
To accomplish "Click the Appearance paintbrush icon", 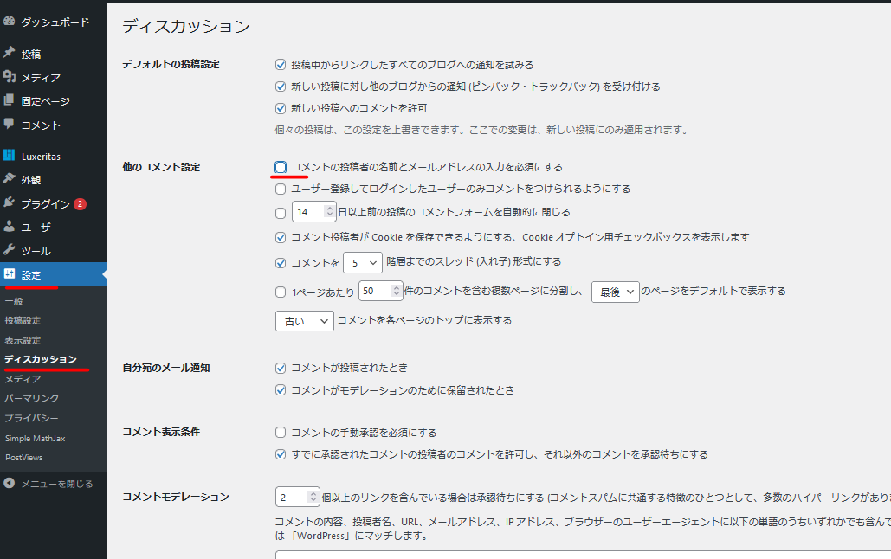I will [10, 180].
